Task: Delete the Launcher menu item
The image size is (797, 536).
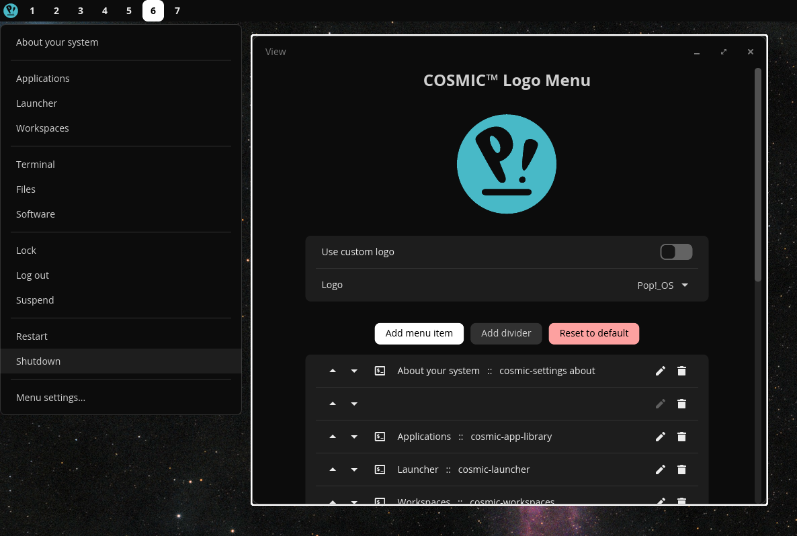Action: (x=681, y=470)
